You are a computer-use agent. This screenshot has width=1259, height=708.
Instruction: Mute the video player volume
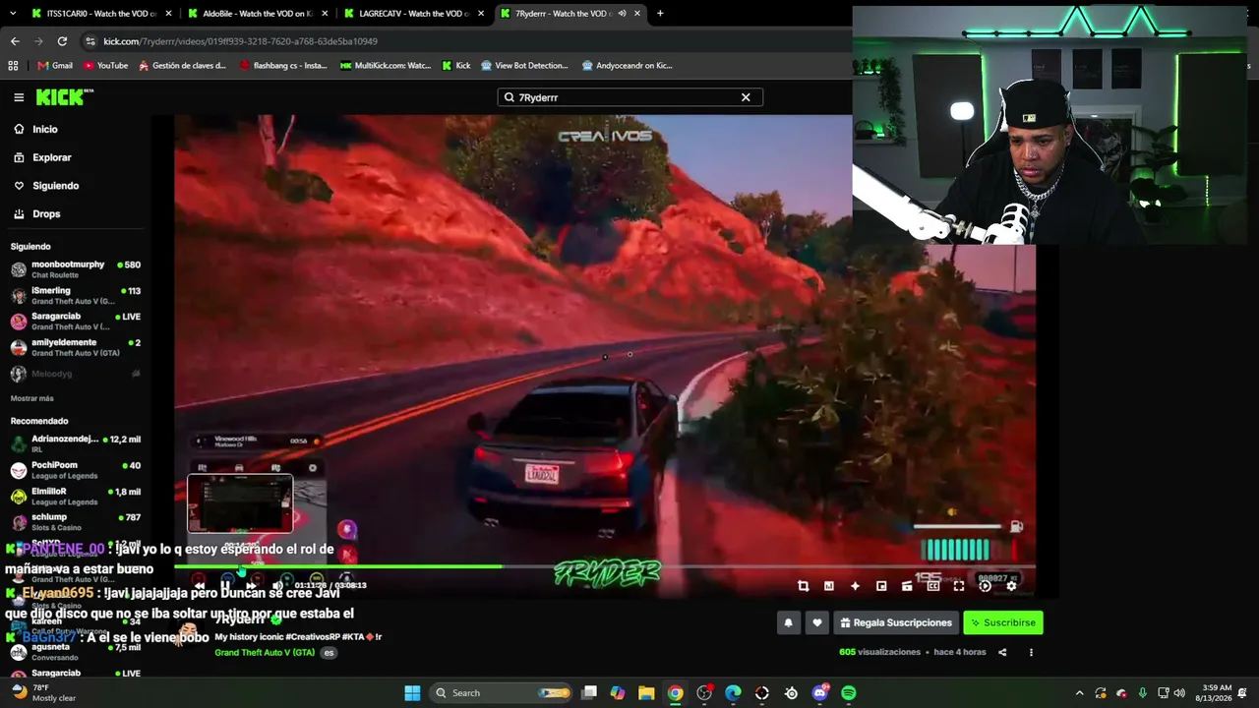[x=277, y=585]
